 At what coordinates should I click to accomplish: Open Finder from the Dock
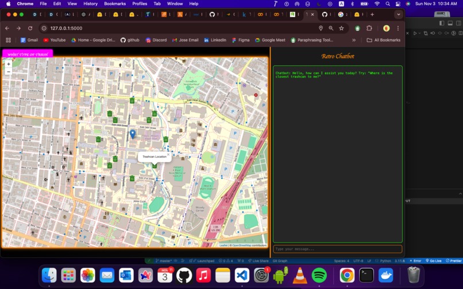[49, 275]
